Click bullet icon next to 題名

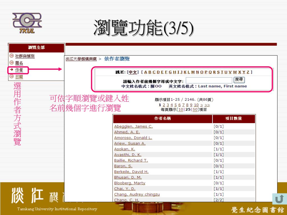(x=11, y=62)
